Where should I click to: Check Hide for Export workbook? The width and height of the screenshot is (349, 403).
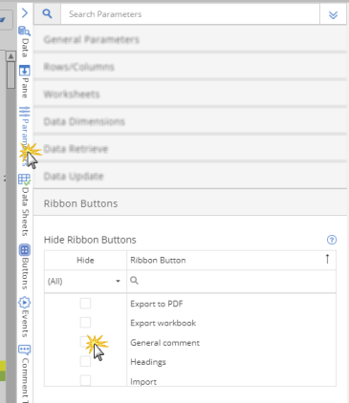85,323
